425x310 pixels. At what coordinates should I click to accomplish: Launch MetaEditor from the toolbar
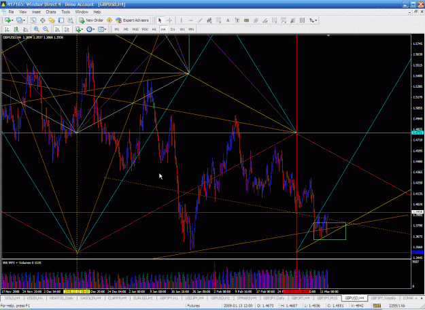tap(109, 20)
